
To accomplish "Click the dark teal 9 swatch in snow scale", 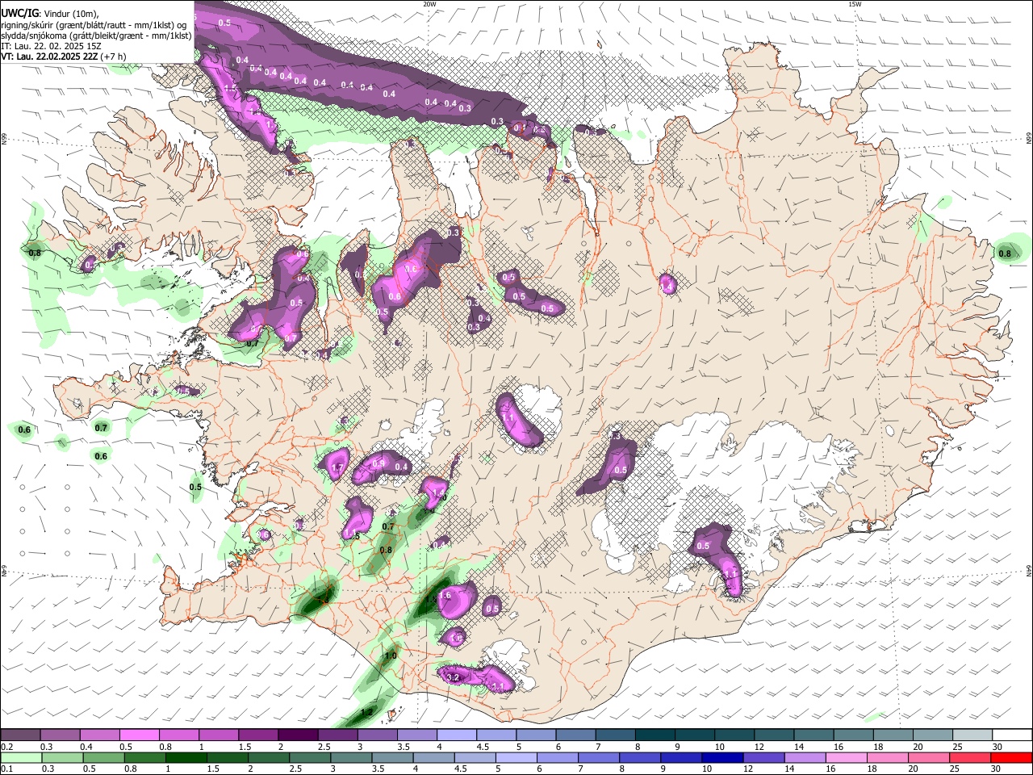I will tap(694, 735).
